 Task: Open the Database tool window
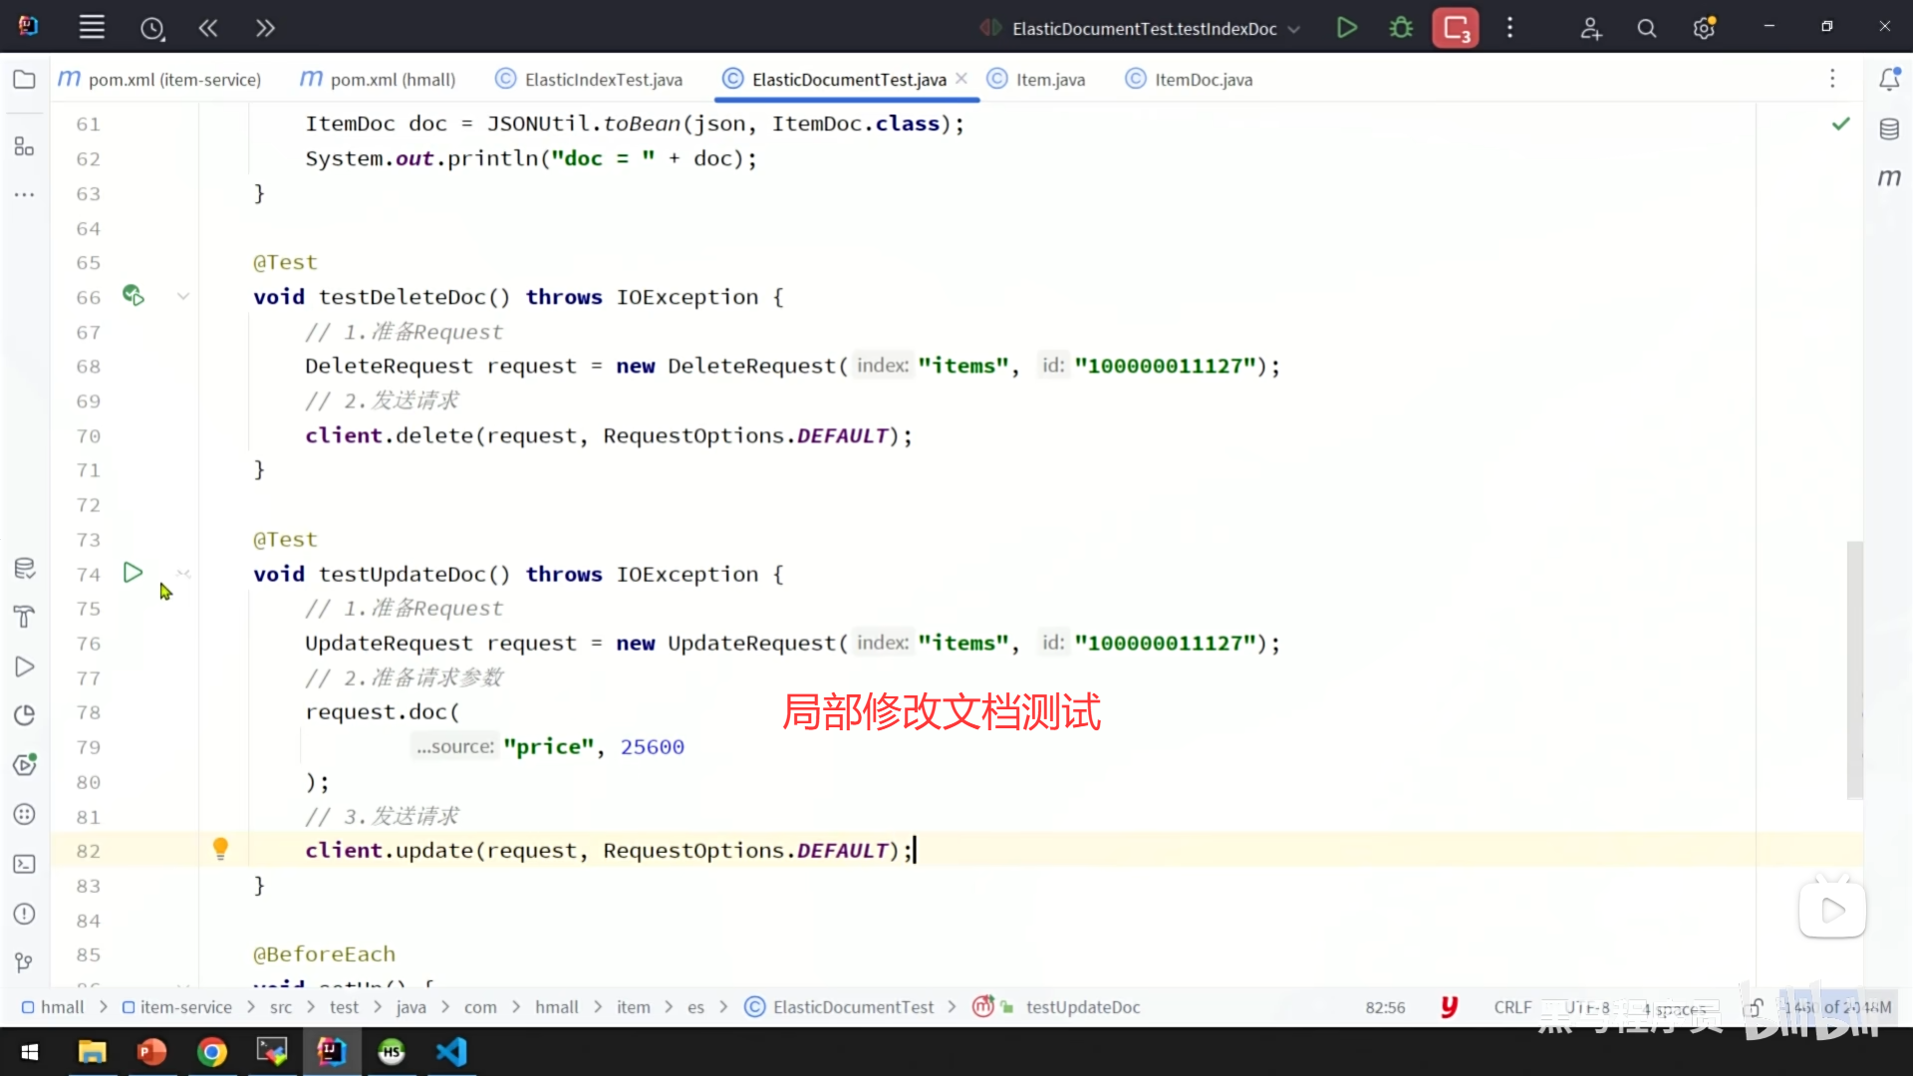[x=1889, y=130]
